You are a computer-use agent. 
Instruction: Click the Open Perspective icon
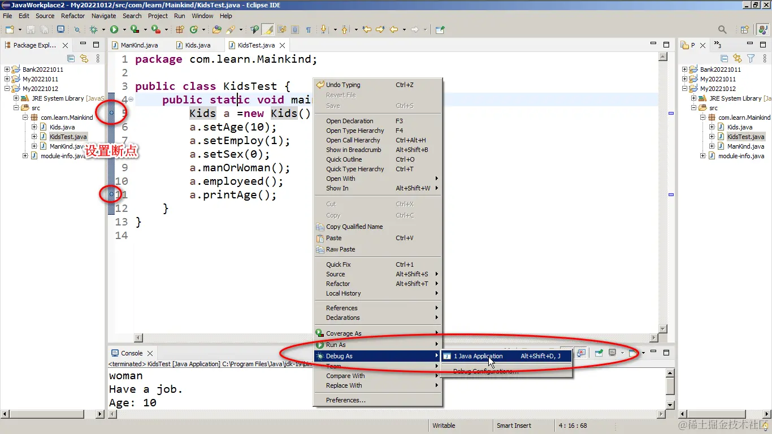[745, 29]
